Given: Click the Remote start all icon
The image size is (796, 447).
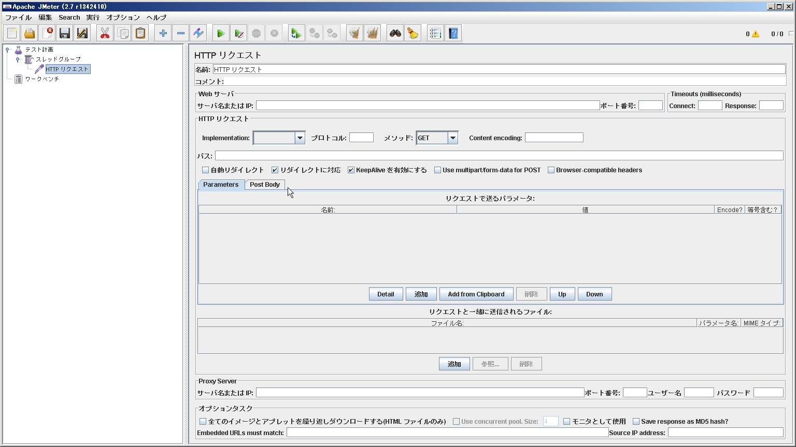Looking at the screenshot, I should pos(296,34).
